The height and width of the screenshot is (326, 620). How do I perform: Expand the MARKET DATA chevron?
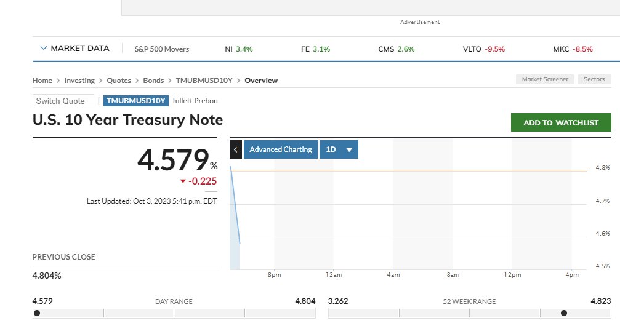[x=44, y=48]
